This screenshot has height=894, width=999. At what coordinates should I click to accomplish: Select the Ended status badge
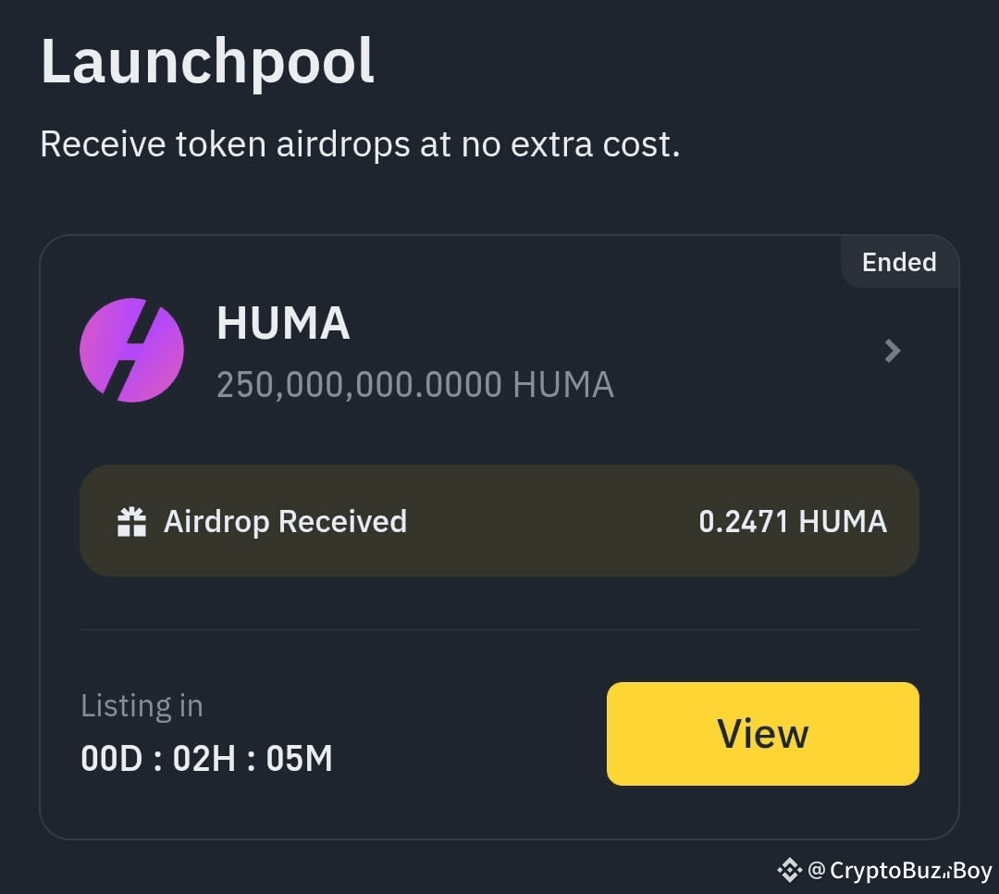pos(898,262)
